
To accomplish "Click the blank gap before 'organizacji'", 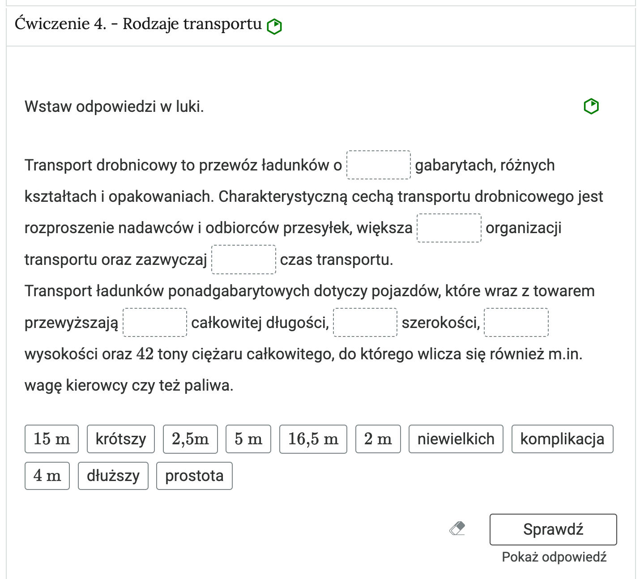I will click(x=449, y=228).
